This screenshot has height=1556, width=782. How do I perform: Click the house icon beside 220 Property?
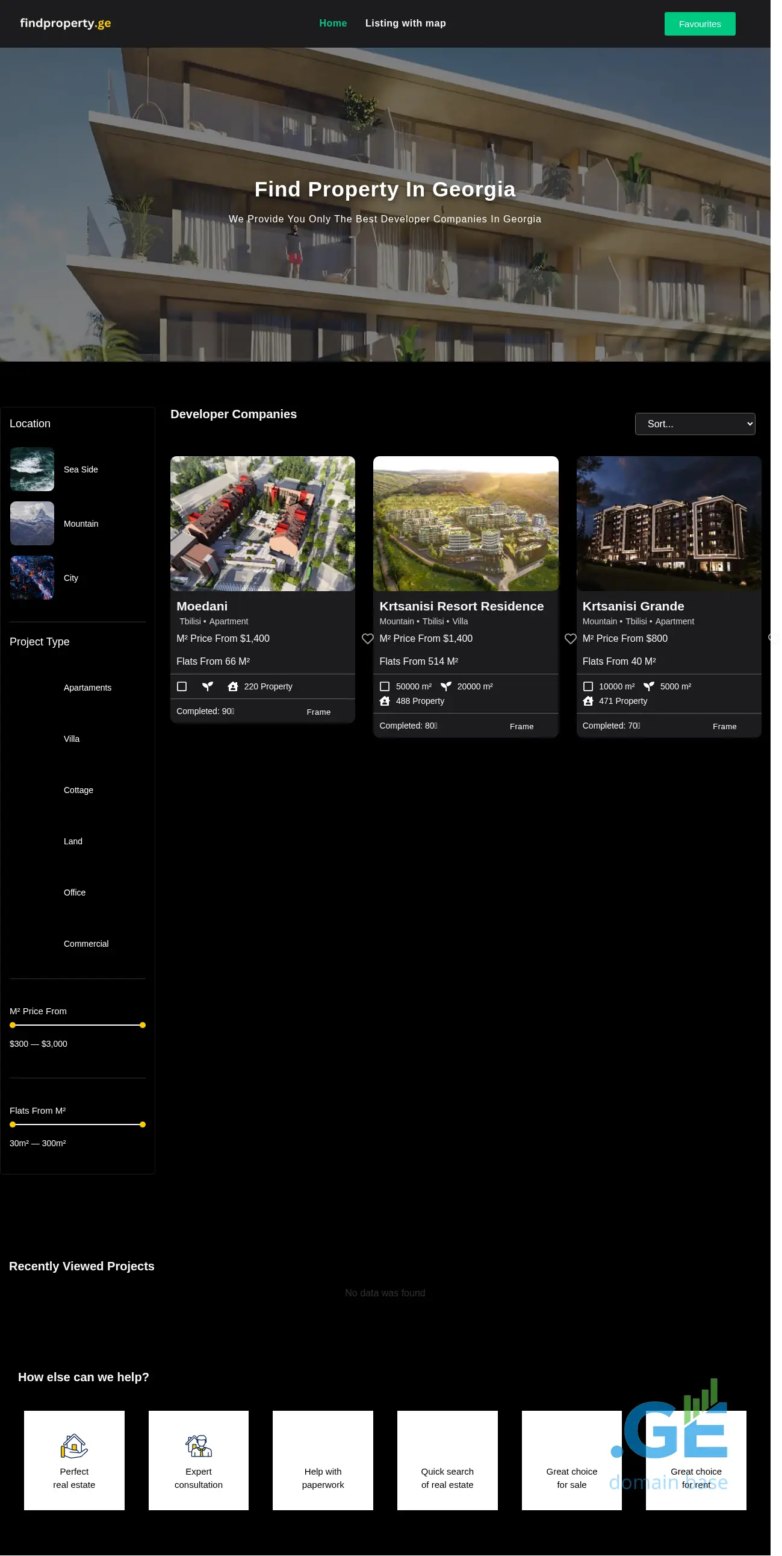pos(233,686)
